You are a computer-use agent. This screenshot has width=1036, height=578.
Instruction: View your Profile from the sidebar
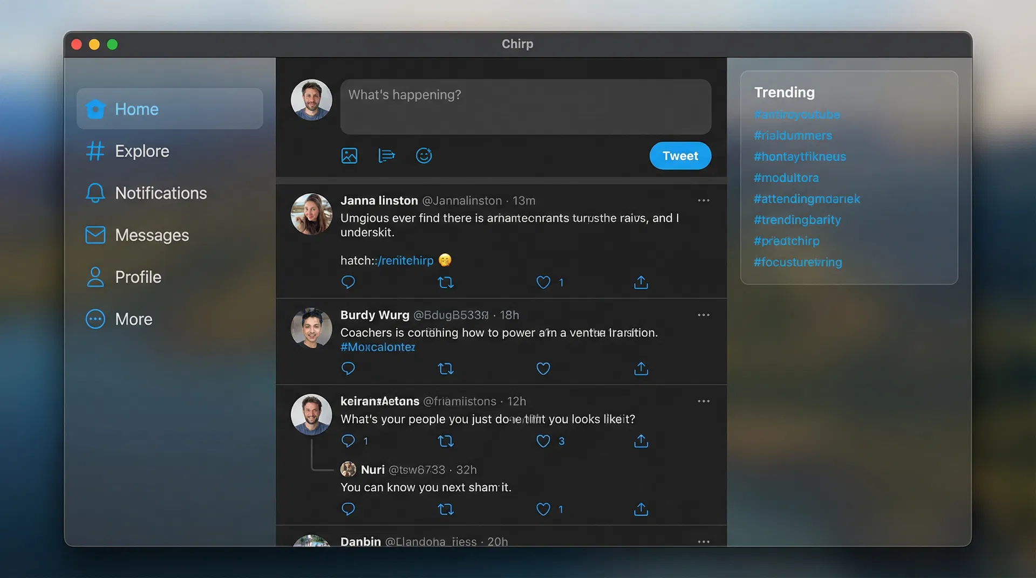pyautogui.click(x=138, y=277)
